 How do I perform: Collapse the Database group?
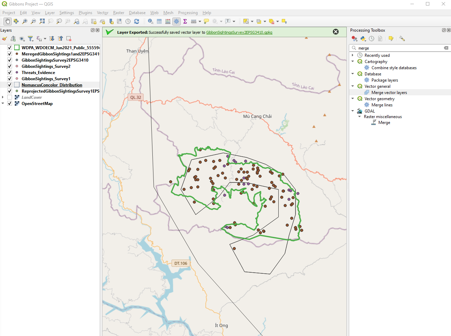coord(353,74)
